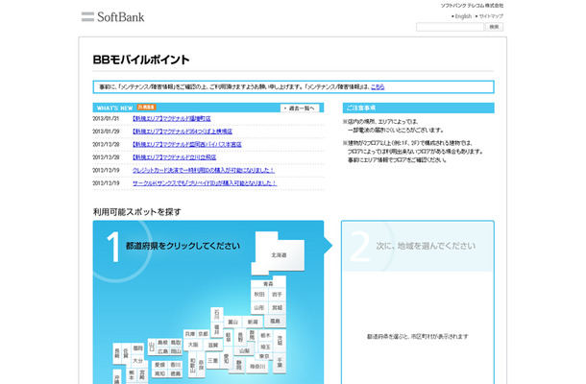
Task: Select 徳島 on the prefecture map
Action: click(x=175, y=373)
